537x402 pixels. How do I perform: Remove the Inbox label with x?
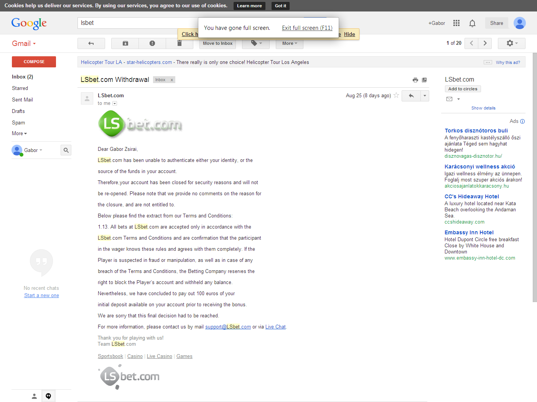click(172, 80)
